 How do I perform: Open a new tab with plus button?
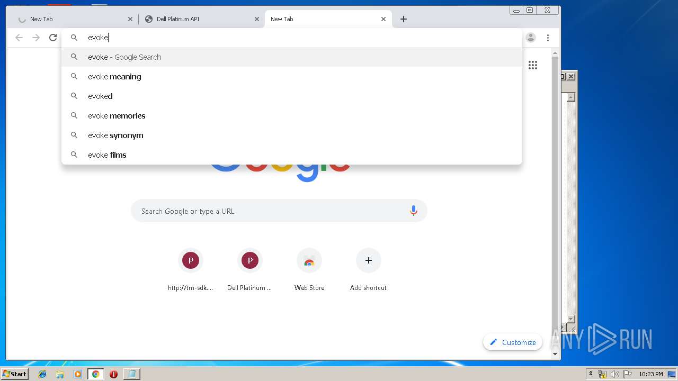point(404,19)
